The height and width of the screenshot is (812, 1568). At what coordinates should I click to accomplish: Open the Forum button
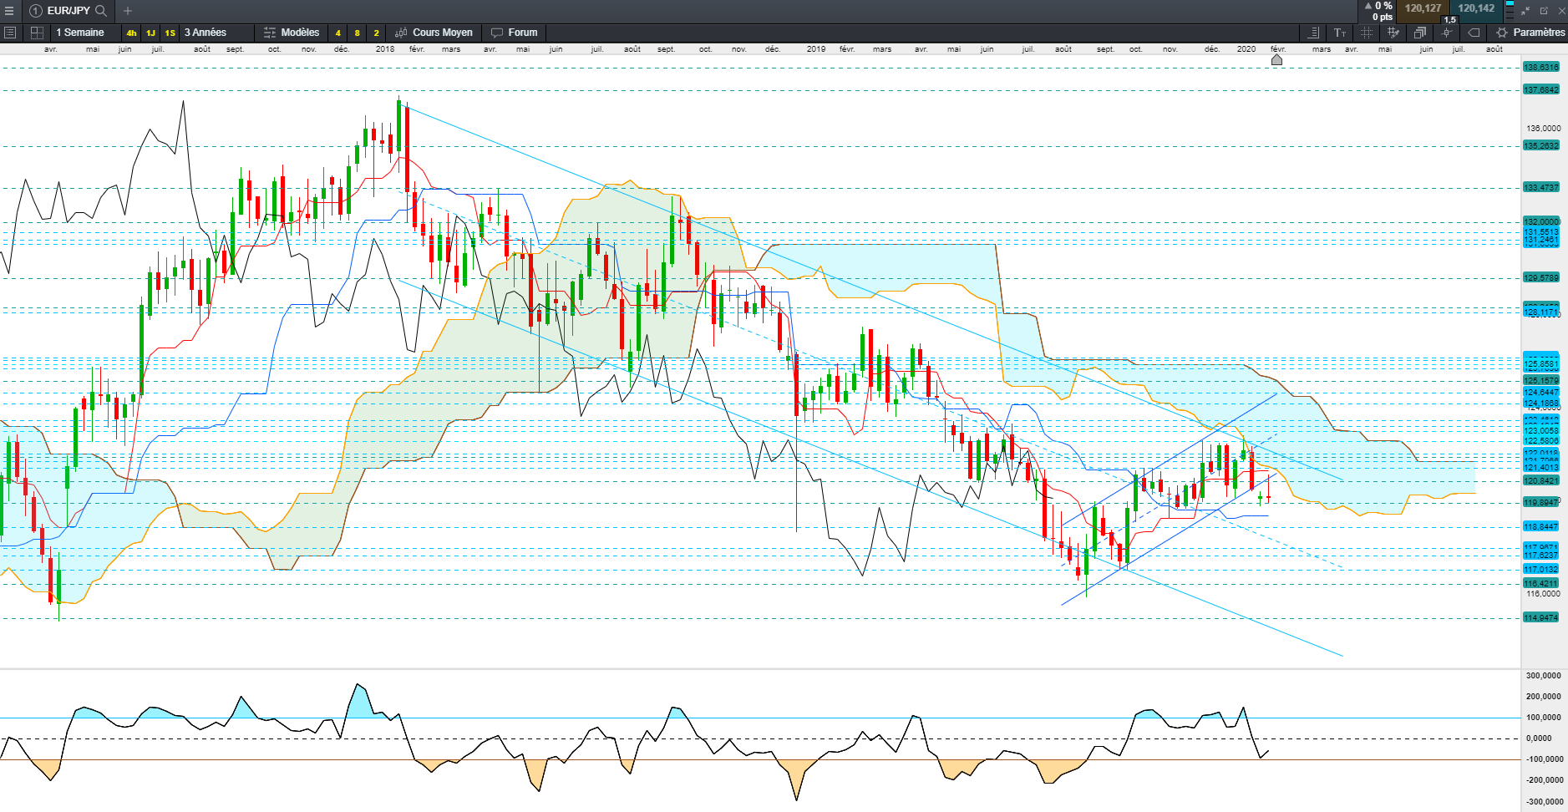[x=515, y=33]
